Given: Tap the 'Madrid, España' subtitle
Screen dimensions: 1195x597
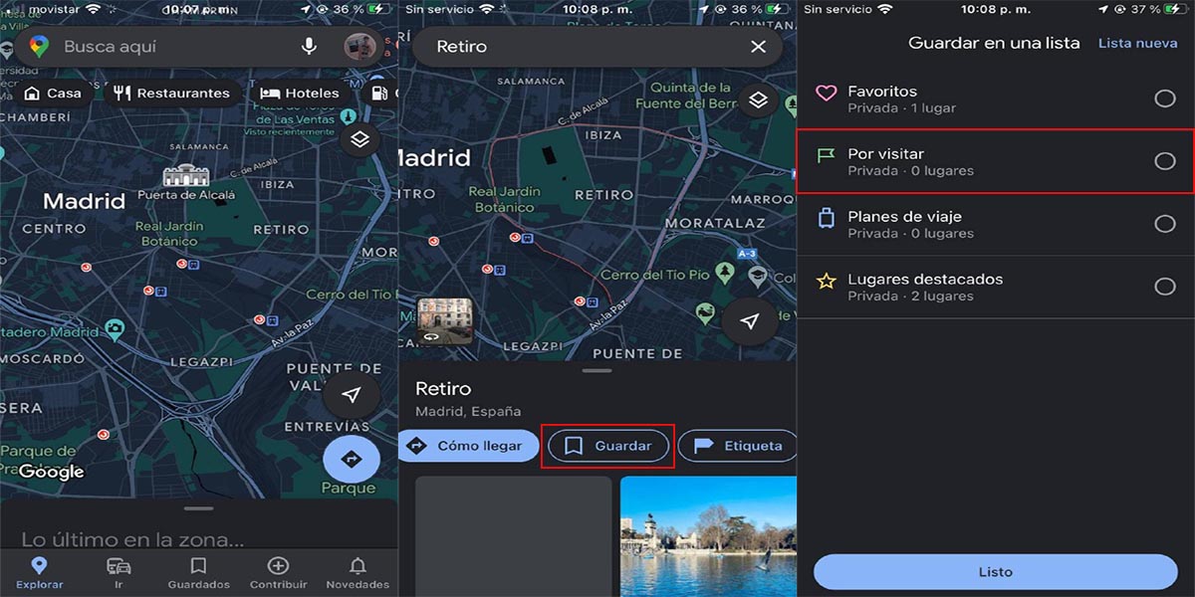Looking at the screenshot, I should (468, 412).
